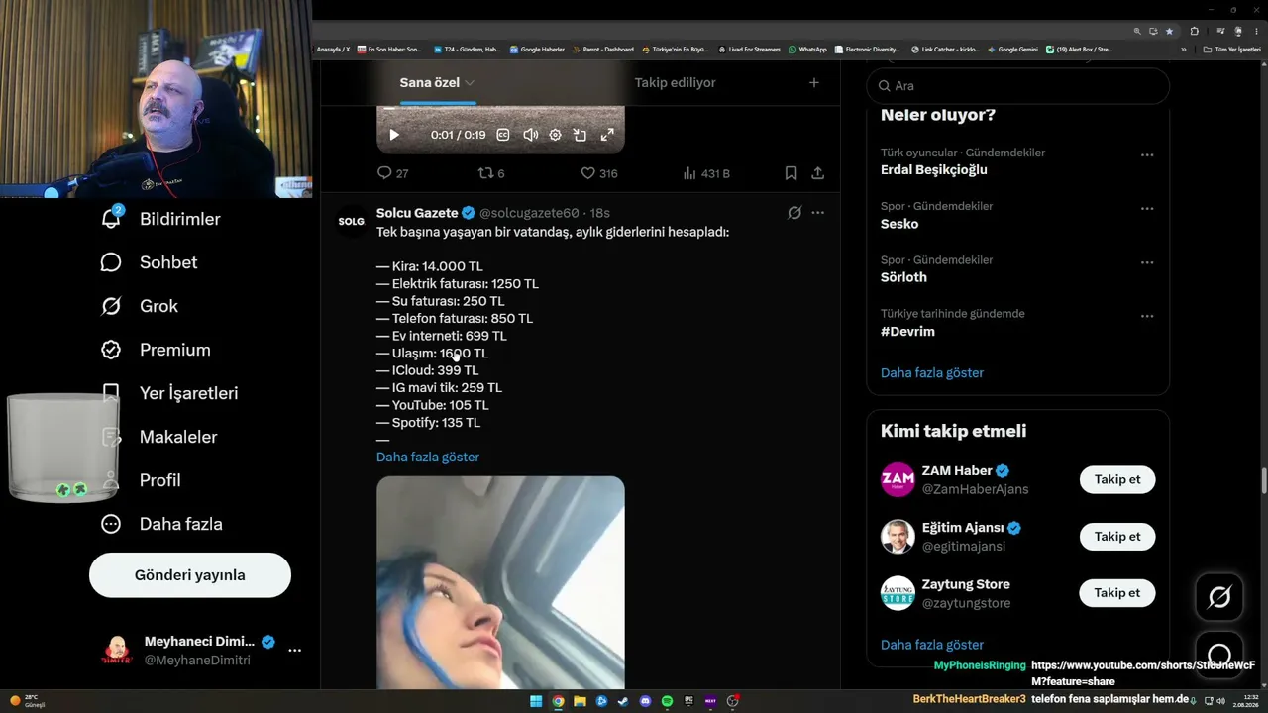
Task: Open the woman video thumbnail
Action: pos(500,582)
